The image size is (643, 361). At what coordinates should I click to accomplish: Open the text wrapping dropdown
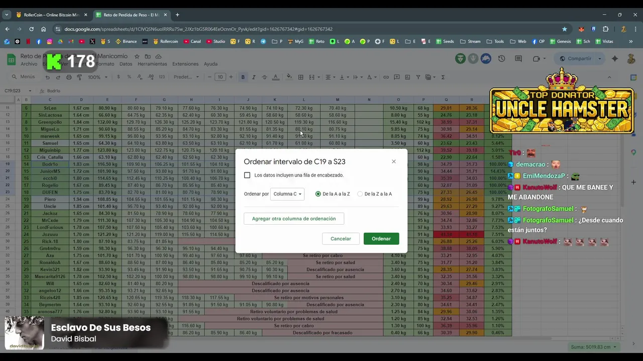coord(357,77)
